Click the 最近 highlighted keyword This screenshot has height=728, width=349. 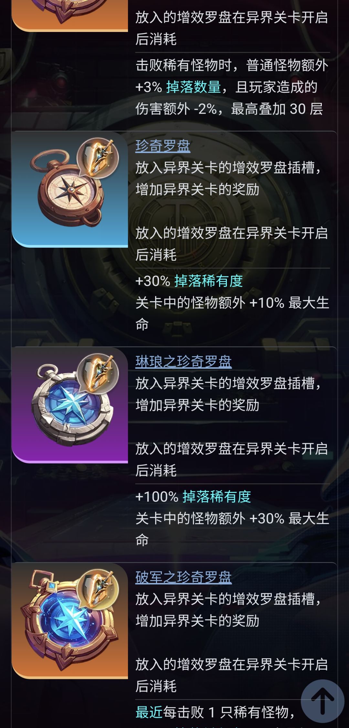pyautogui.click(x=149, y=712)
